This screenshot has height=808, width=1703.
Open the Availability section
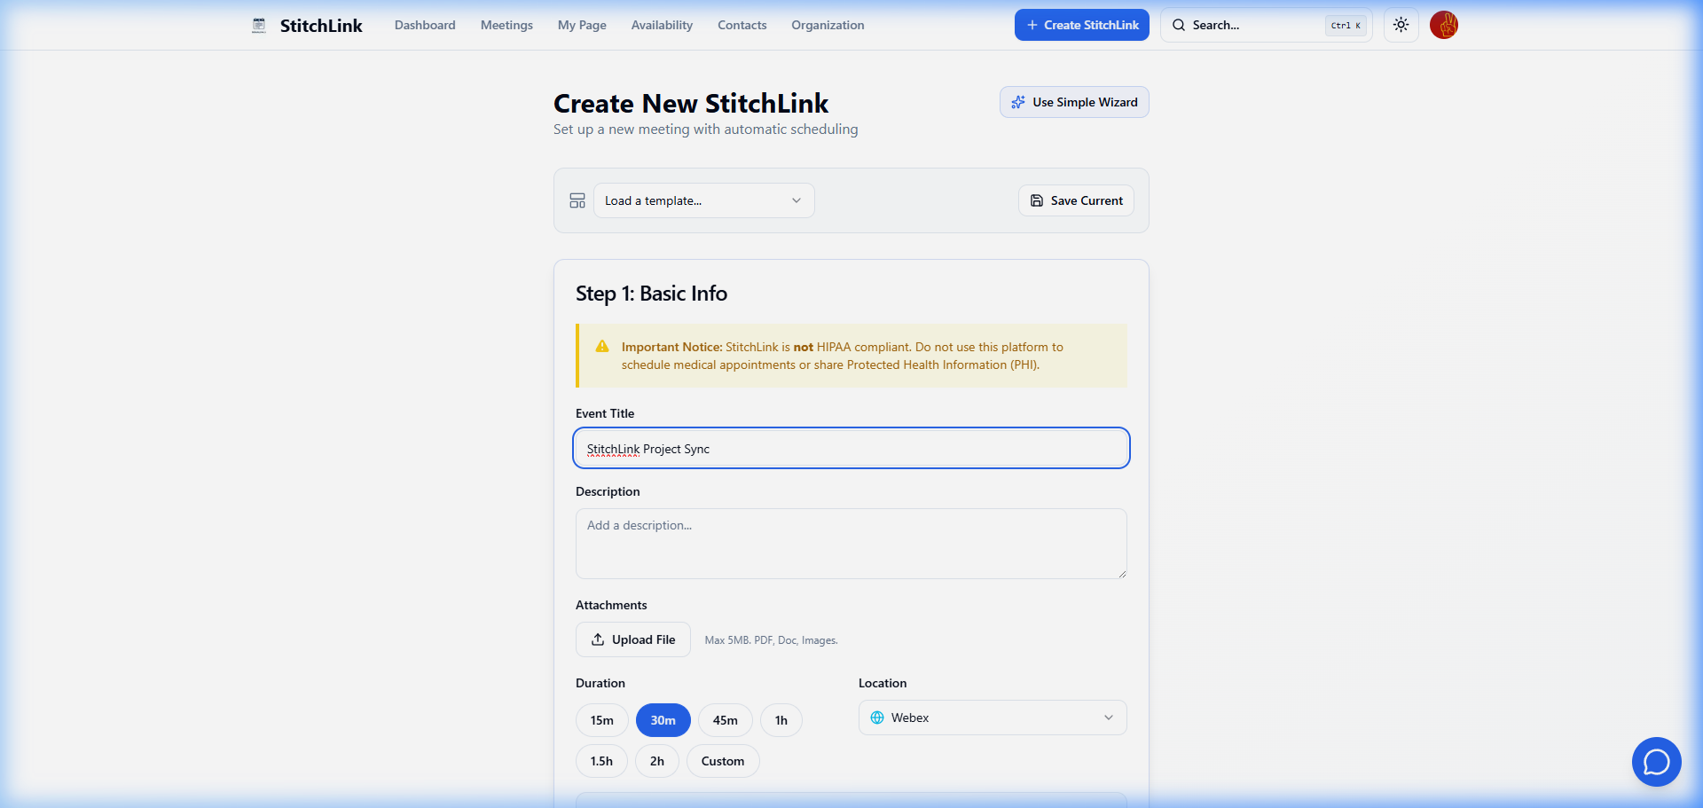point(662,25)
